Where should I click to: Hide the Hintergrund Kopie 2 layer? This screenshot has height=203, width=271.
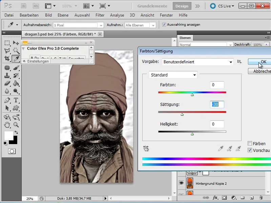click(x=181, y=183)
